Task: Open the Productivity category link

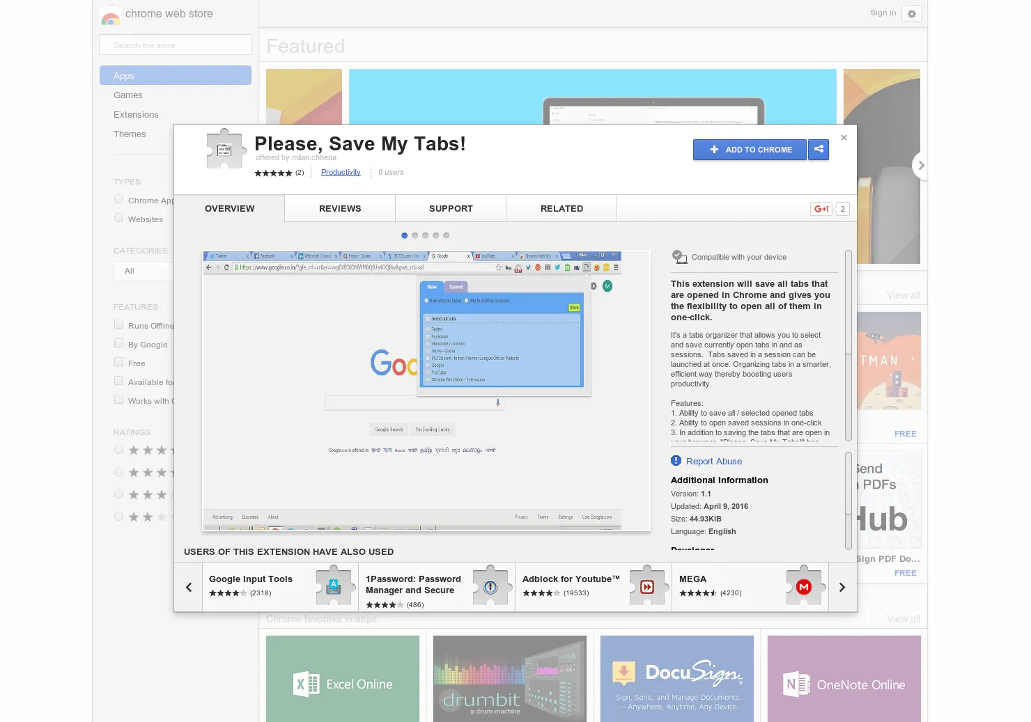Action: coord(341,172)
